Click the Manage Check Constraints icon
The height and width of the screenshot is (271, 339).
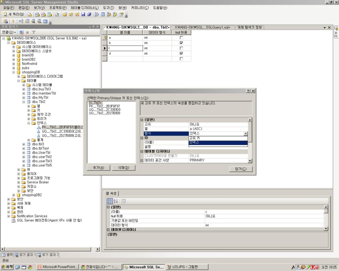[45, 21]
